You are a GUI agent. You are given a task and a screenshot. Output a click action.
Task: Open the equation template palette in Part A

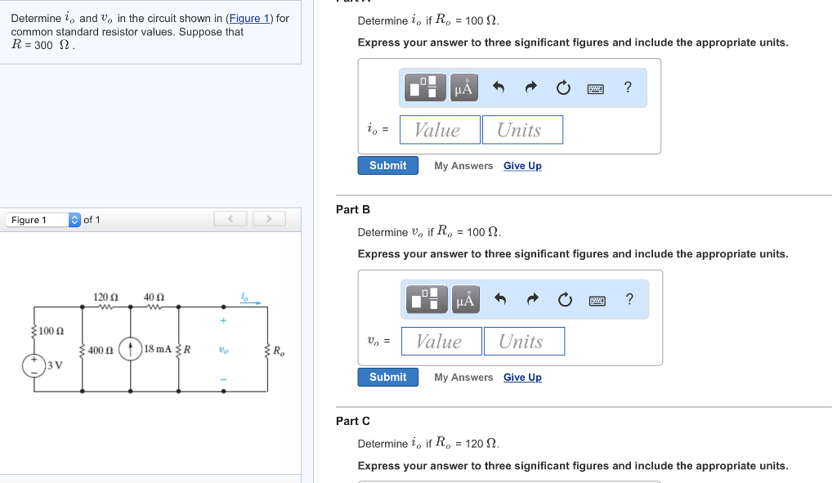[424, 87]
